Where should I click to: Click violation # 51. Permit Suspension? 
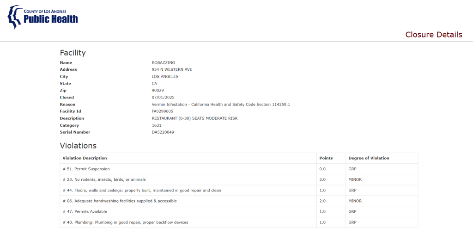tap(86, 169)
